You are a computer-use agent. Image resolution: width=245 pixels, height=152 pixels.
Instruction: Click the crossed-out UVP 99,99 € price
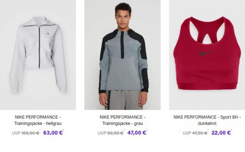[110, 133]
